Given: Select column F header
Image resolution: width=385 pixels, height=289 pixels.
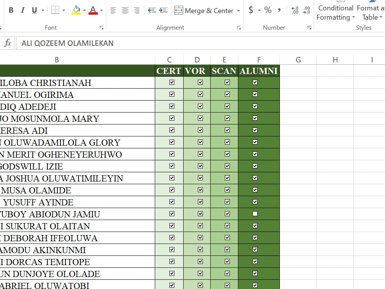Looking at the screenshot, I should point(259,60).
